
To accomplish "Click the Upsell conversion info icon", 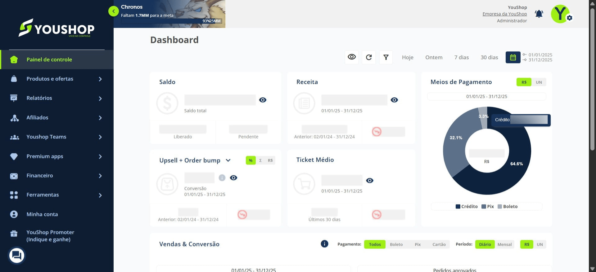I will [222, 178].
